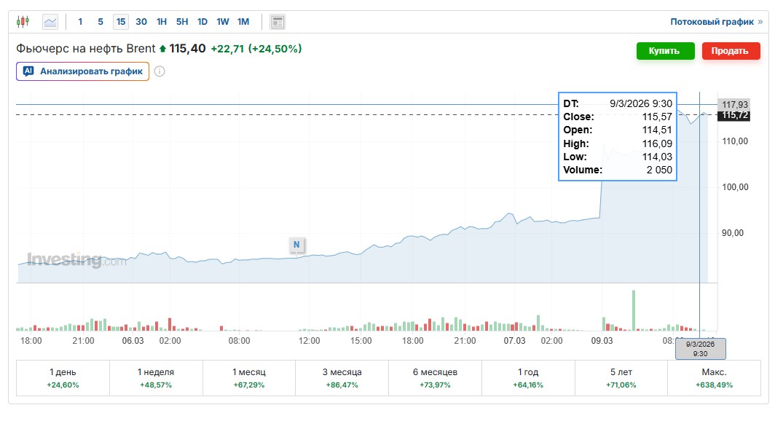Select the area chart type icon
The height and width of the screenshot is (421, 775).
coord(50,22)
